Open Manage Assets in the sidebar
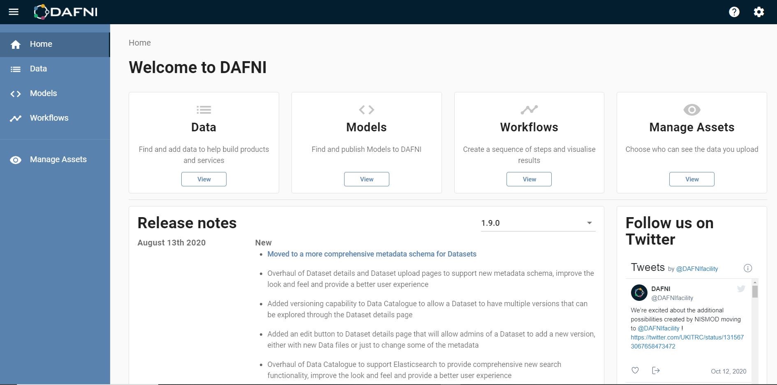Image resolution: width=777 pixels, height=385 pixels. point(55,160)
